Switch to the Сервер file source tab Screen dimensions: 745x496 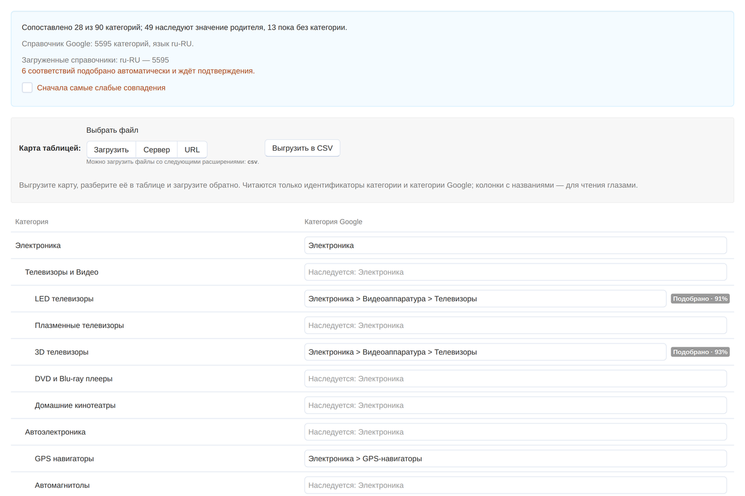pyautogui.click(x=156, y=149)
